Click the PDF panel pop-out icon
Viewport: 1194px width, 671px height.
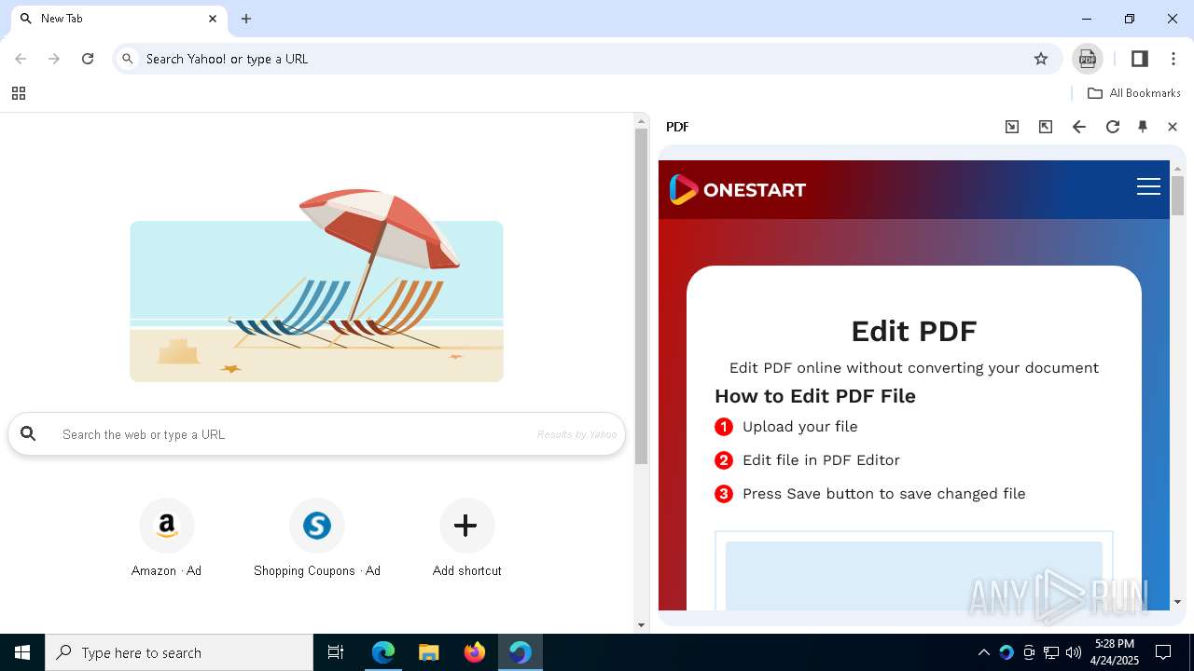point(1046,127)
